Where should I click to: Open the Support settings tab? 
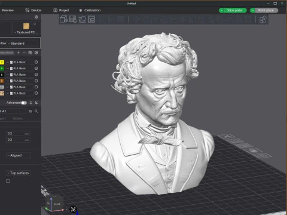(3, 118)
